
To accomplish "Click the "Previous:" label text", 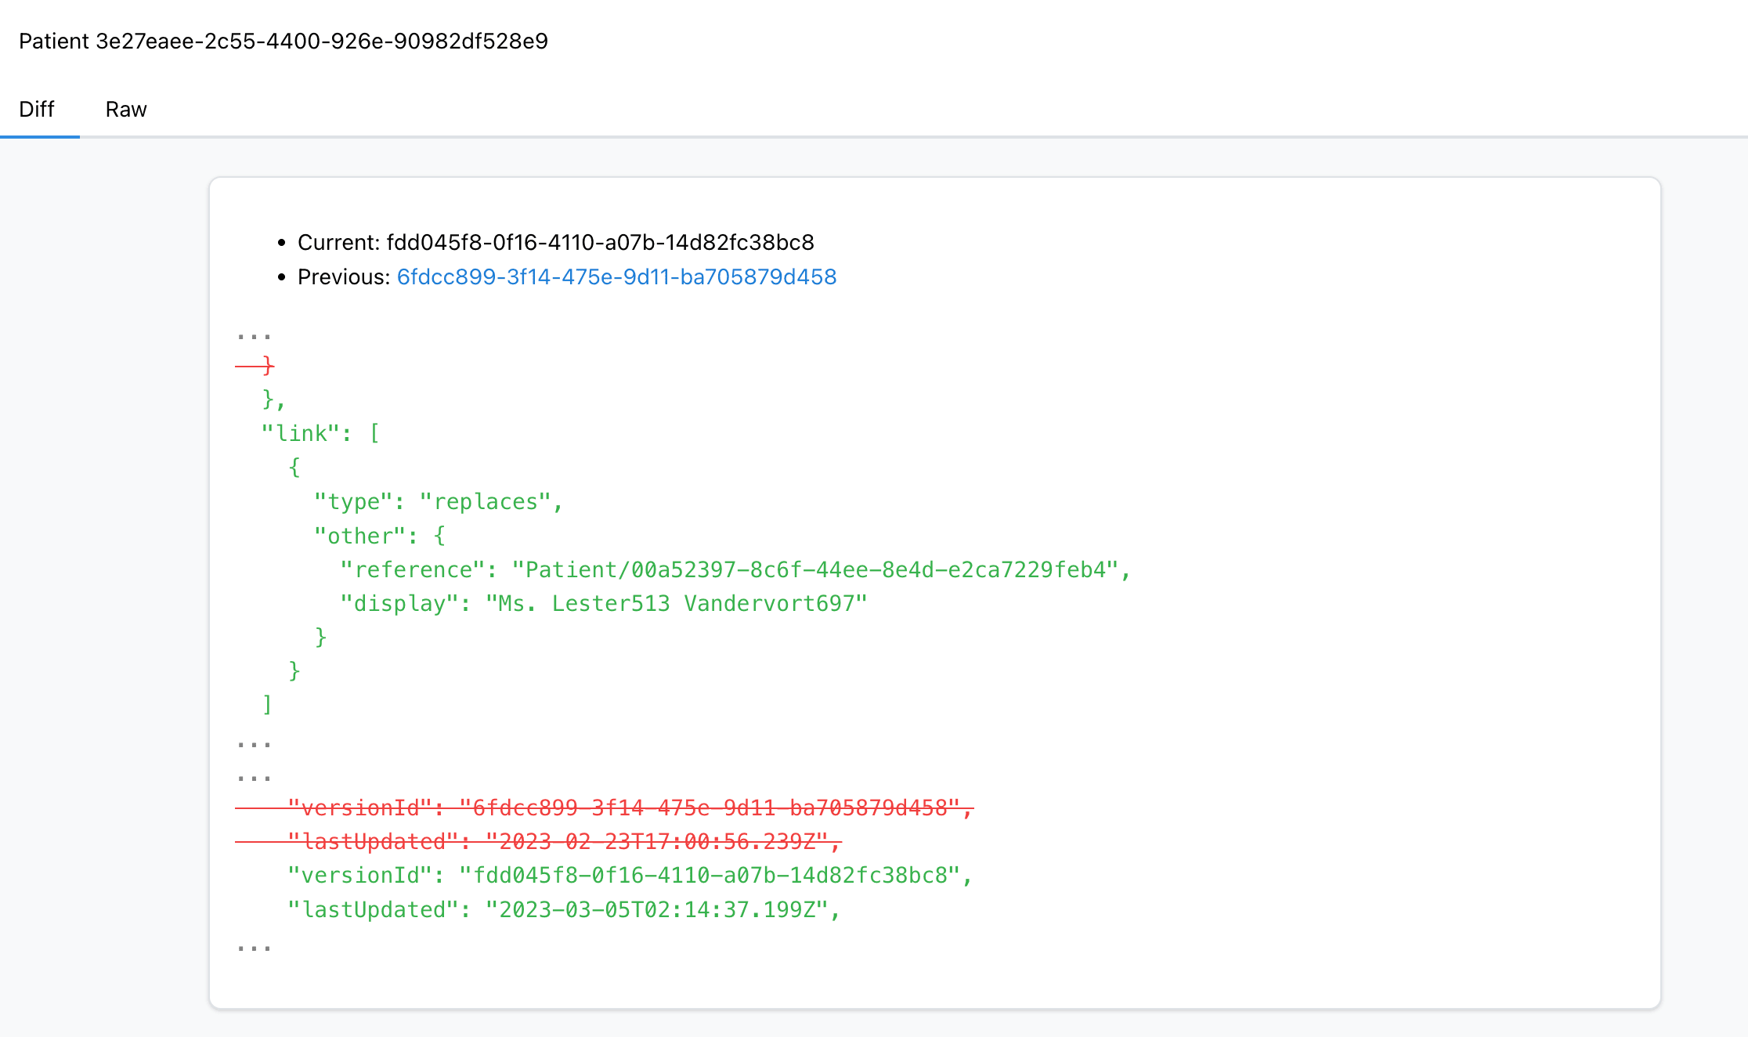I will click(x=343, y=277).
